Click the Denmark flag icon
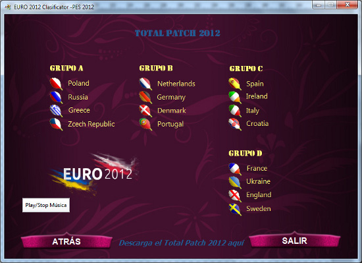This screenshot has height=263, width=362. click(x=145, y=111)
